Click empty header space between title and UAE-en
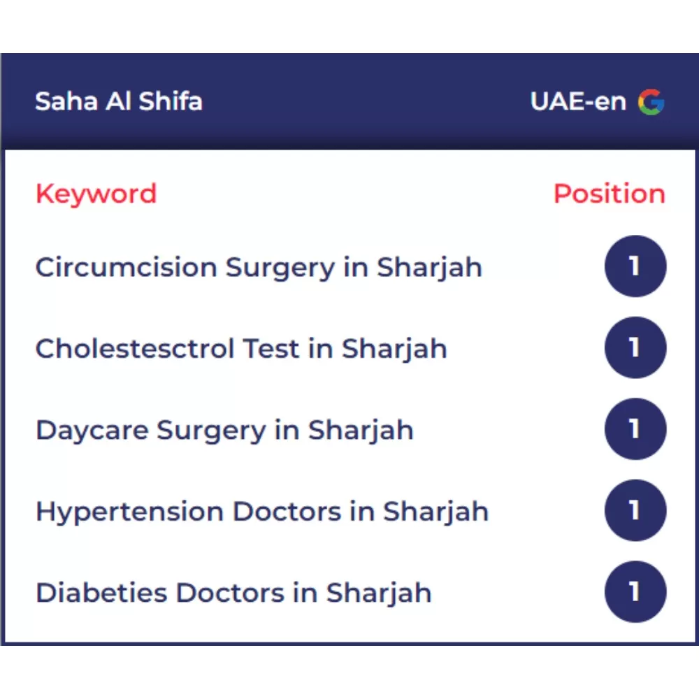699x699 pixels. 363,102
